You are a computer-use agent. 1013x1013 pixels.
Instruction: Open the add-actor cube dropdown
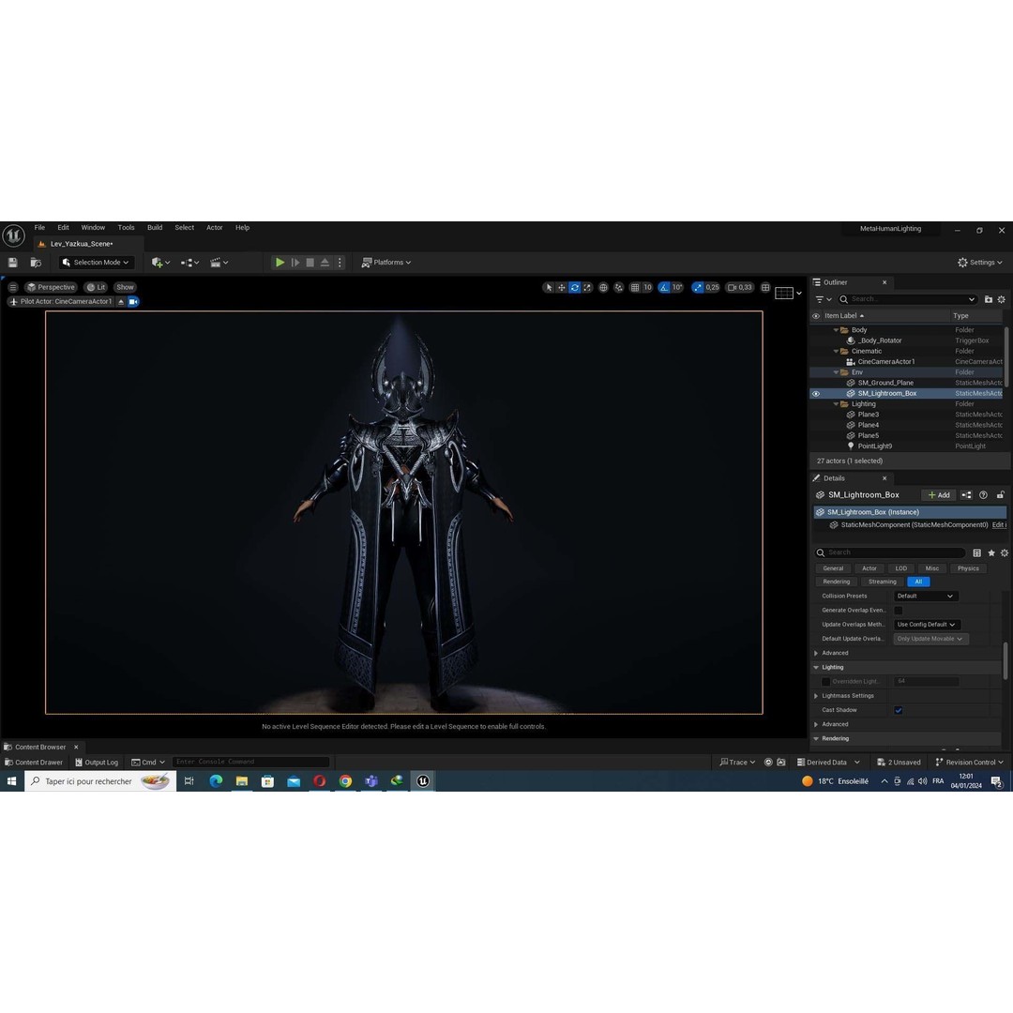160,263
